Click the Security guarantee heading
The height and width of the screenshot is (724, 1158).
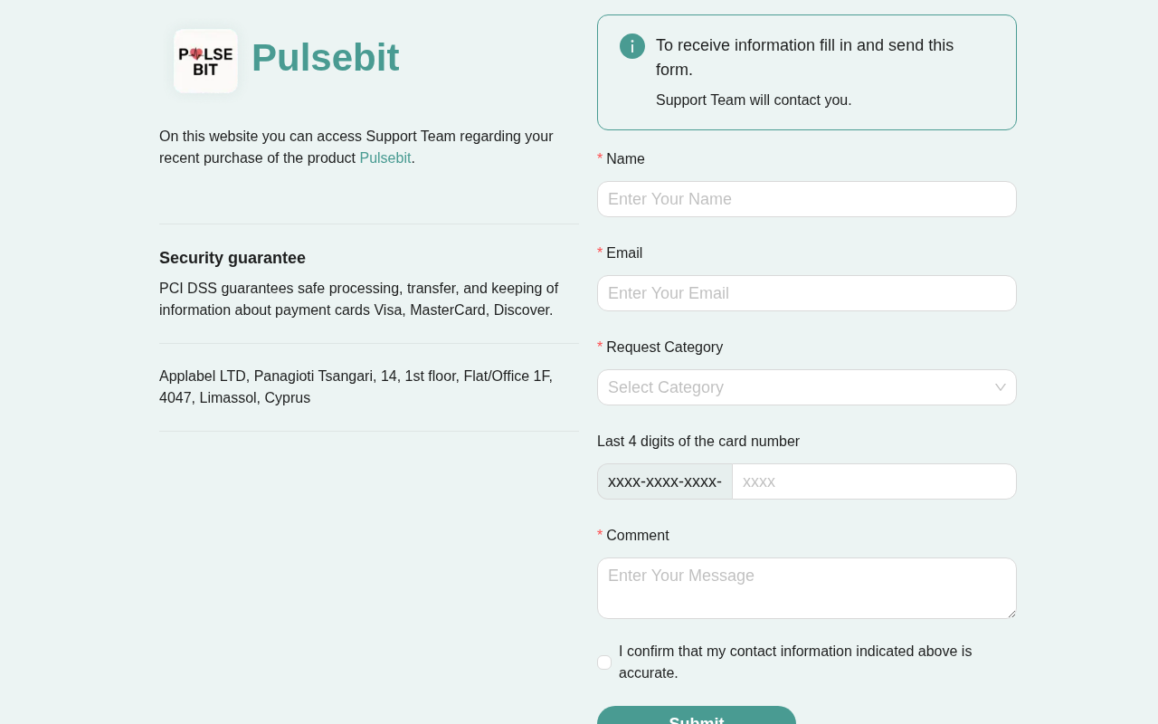click(x=233, y=258)
